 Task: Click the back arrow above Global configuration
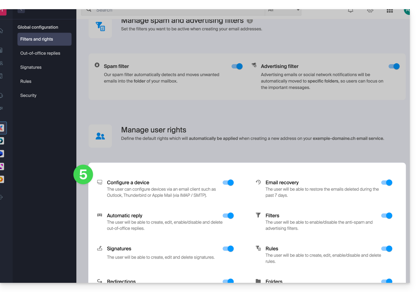21,10
